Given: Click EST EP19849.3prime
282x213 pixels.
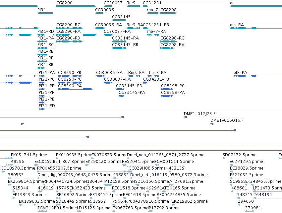Looking at the screenshot, I should [x=14, y=198].
